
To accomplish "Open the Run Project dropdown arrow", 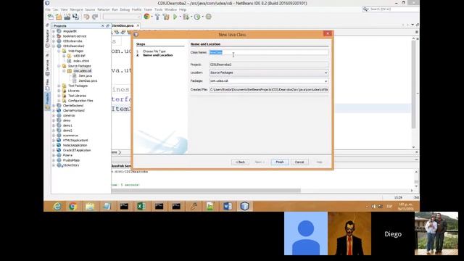I will 180,17.
